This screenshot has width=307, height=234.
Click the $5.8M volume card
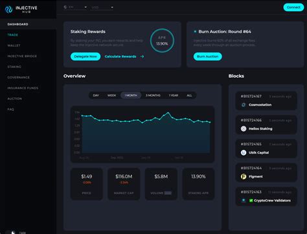point(161,184)
